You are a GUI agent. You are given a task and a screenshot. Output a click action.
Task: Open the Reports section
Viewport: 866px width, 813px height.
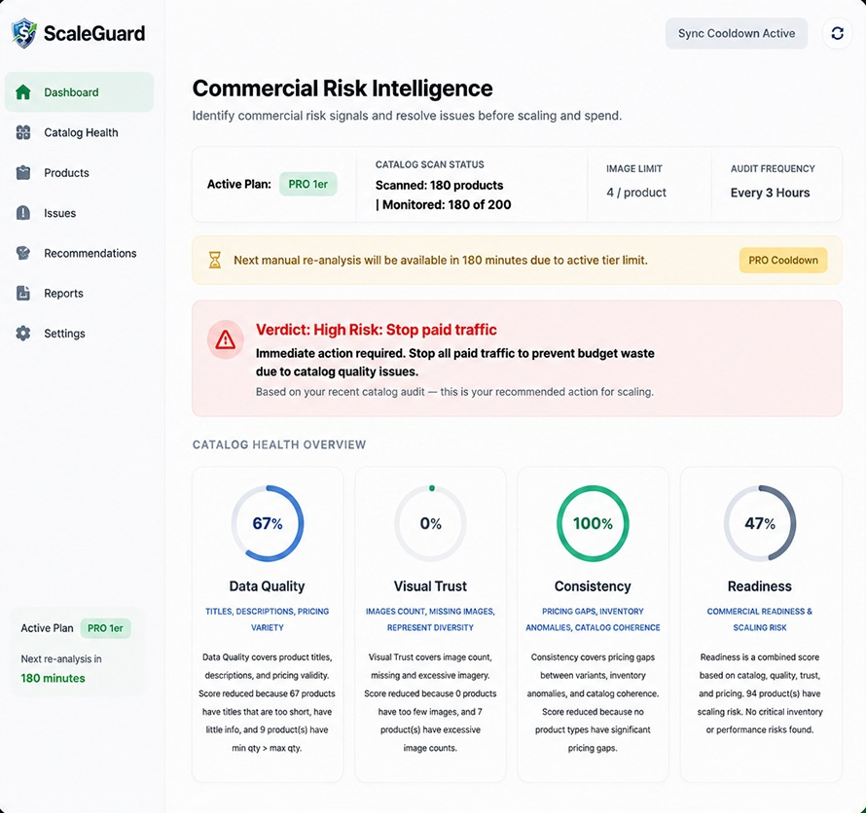click(x=79, y=293)
